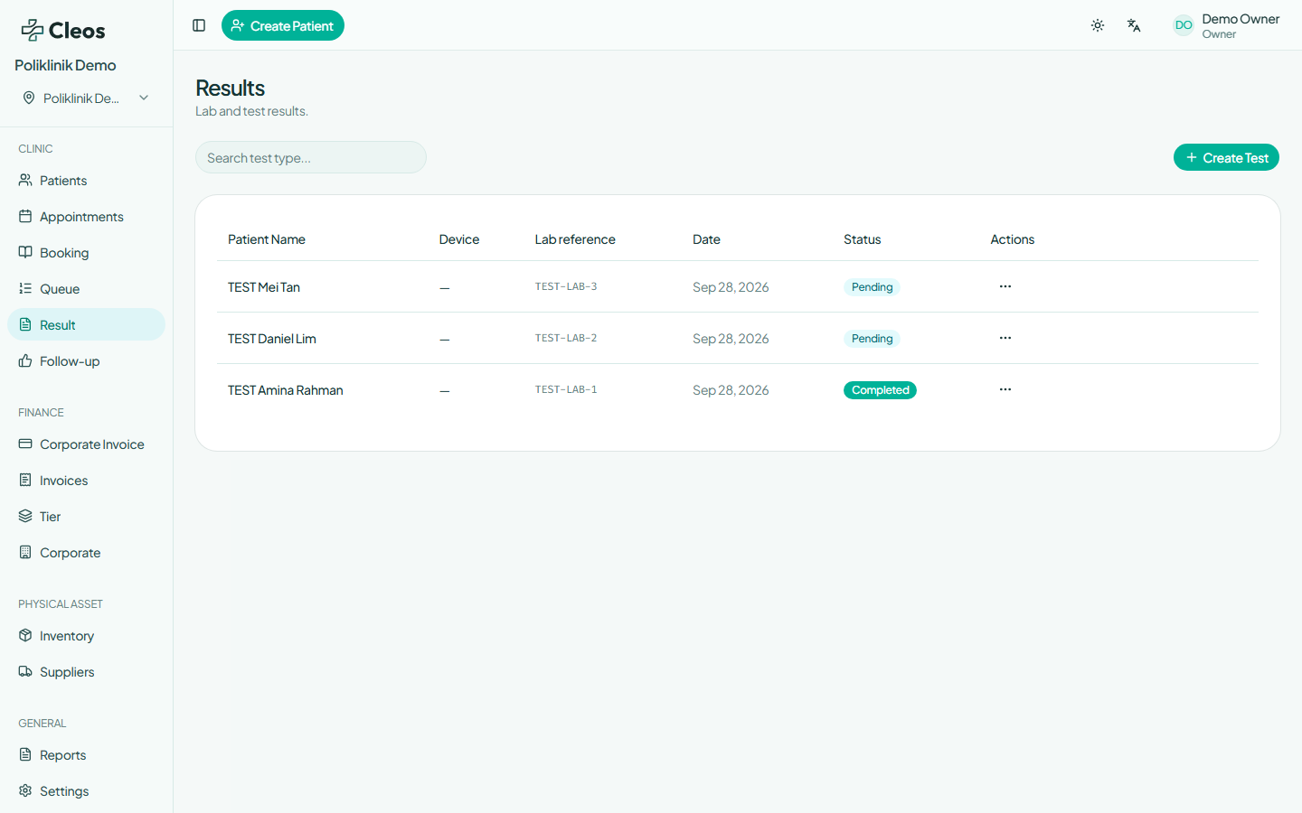Open the Suppliers page
Screen dimensions: 1302x813
(86, 672)
